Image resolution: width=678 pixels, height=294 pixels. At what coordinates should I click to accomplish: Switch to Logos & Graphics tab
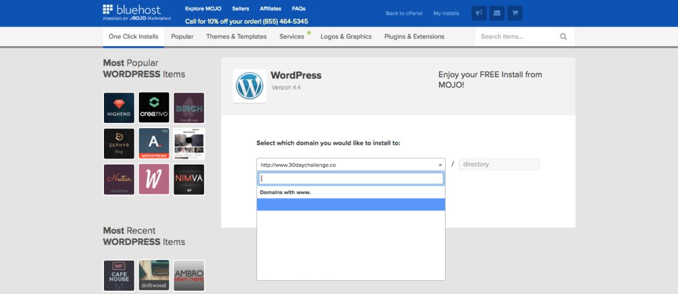click(346, 37)
